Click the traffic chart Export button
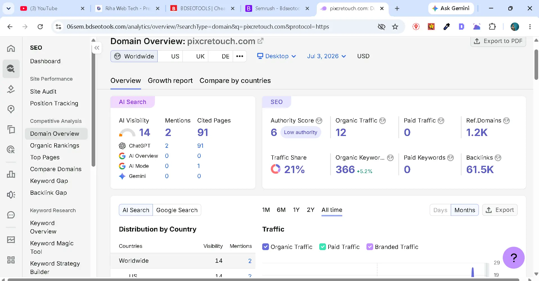 (500, 210)
